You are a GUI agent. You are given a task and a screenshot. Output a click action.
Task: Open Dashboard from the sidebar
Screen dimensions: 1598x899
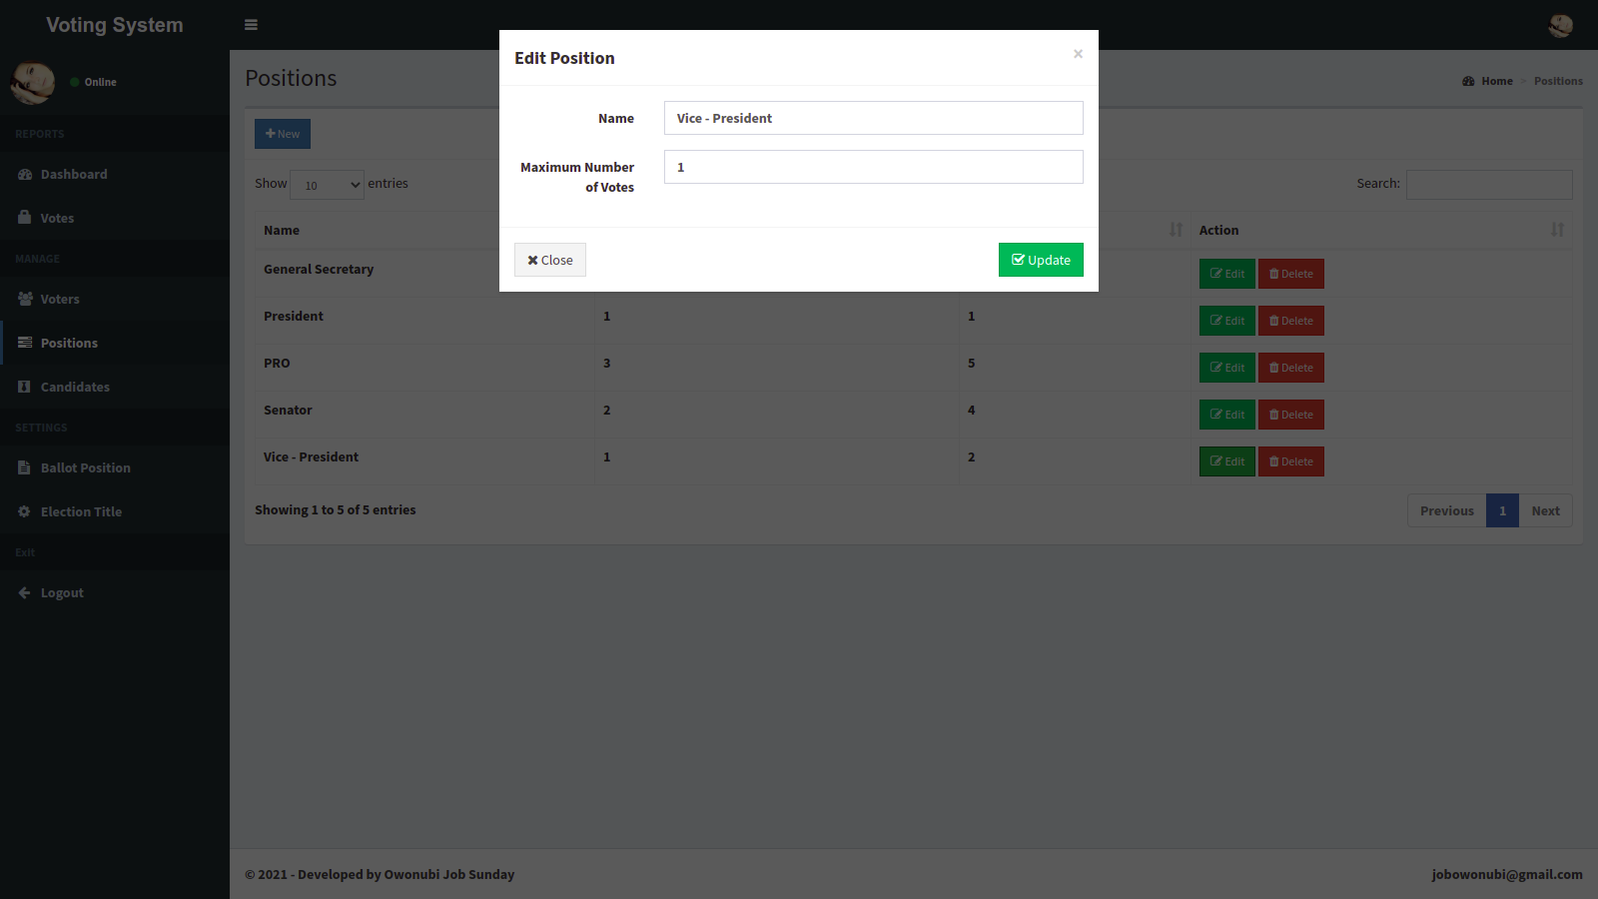[x=115, y=174]
